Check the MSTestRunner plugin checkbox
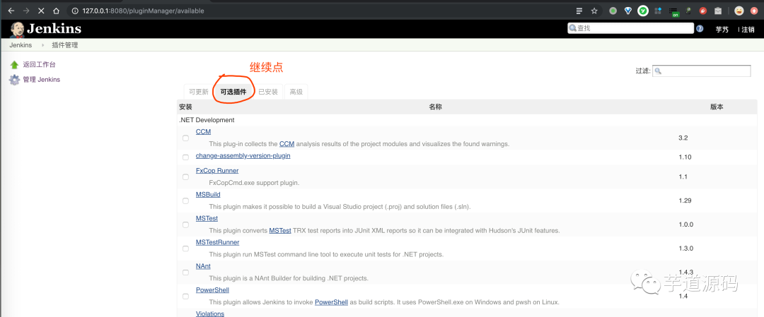This screenshot has width=764, height=317. [x=185, y=249]
